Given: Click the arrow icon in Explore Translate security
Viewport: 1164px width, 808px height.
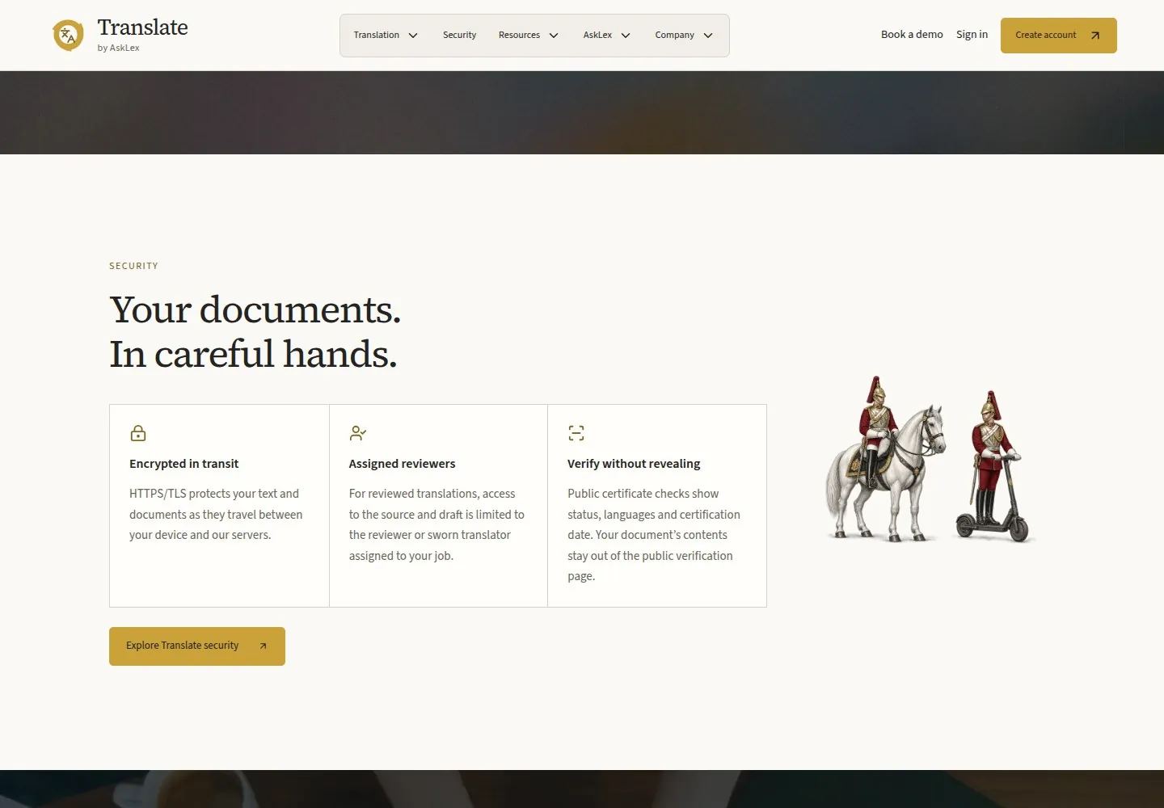Looking at the screenshot, I should point(263,646).
